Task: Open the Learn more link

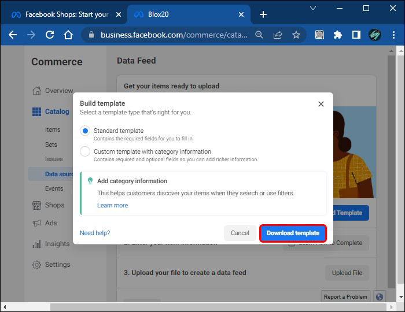Action: click(x=112, y=205)
